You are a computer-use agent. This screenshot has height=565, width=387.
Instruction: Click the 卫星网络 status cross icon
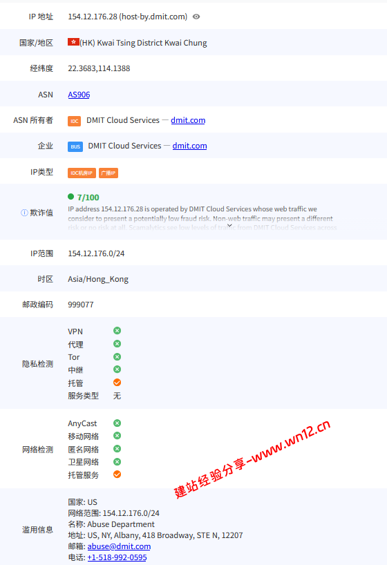(x=117, y=461)
